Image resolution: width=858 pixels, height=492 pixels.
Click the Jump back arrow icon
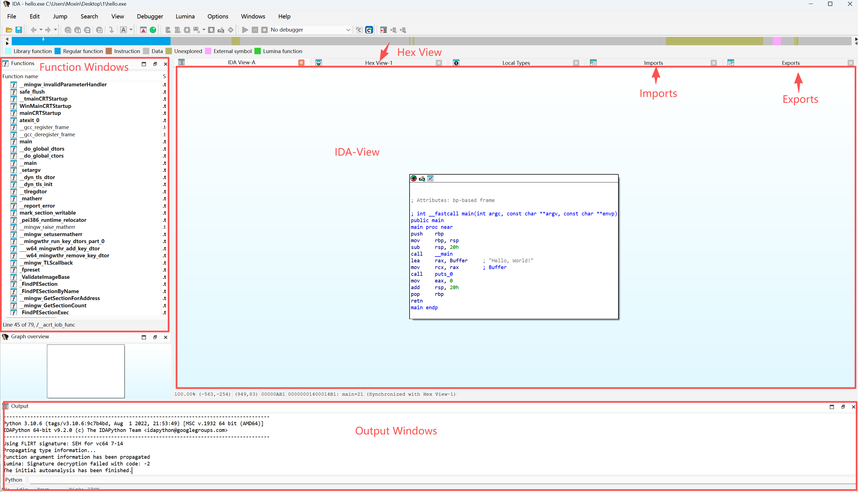tap(34, 30)
